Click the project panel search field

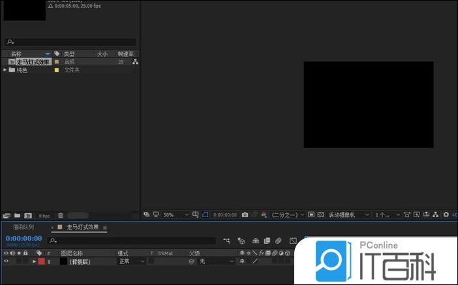click(x=70, y=42)
